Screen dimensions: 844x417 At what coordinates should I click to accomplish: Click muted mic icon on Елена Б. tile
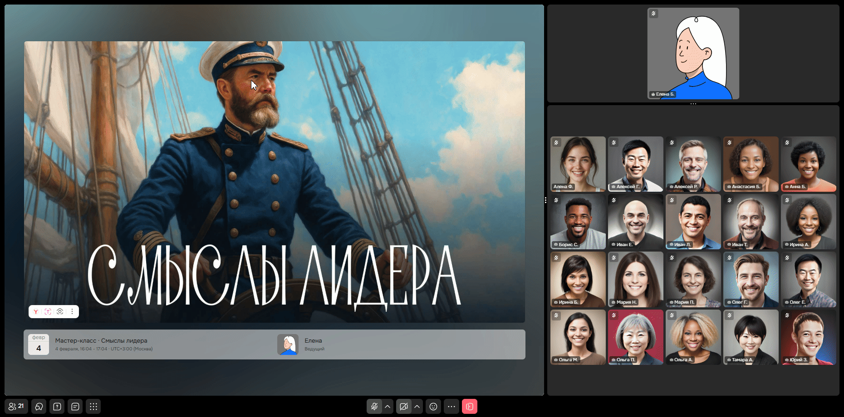653,14
